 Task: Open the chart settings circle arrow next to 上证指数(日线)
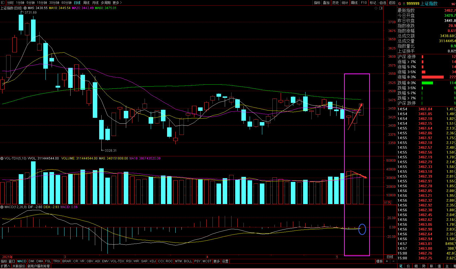25,8
